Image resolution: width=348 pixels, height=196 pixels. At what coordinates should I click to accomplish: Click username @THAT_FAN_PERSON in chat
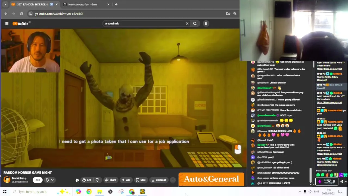tap(268, 110)
